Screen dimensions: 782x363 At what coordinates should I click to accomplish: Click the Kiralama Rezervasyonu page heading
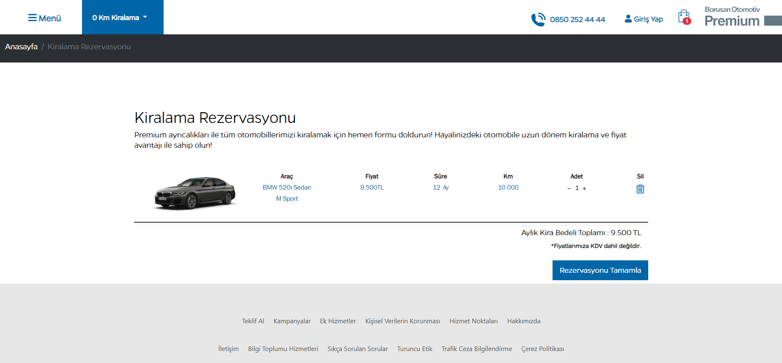click(x=215, y=118)
